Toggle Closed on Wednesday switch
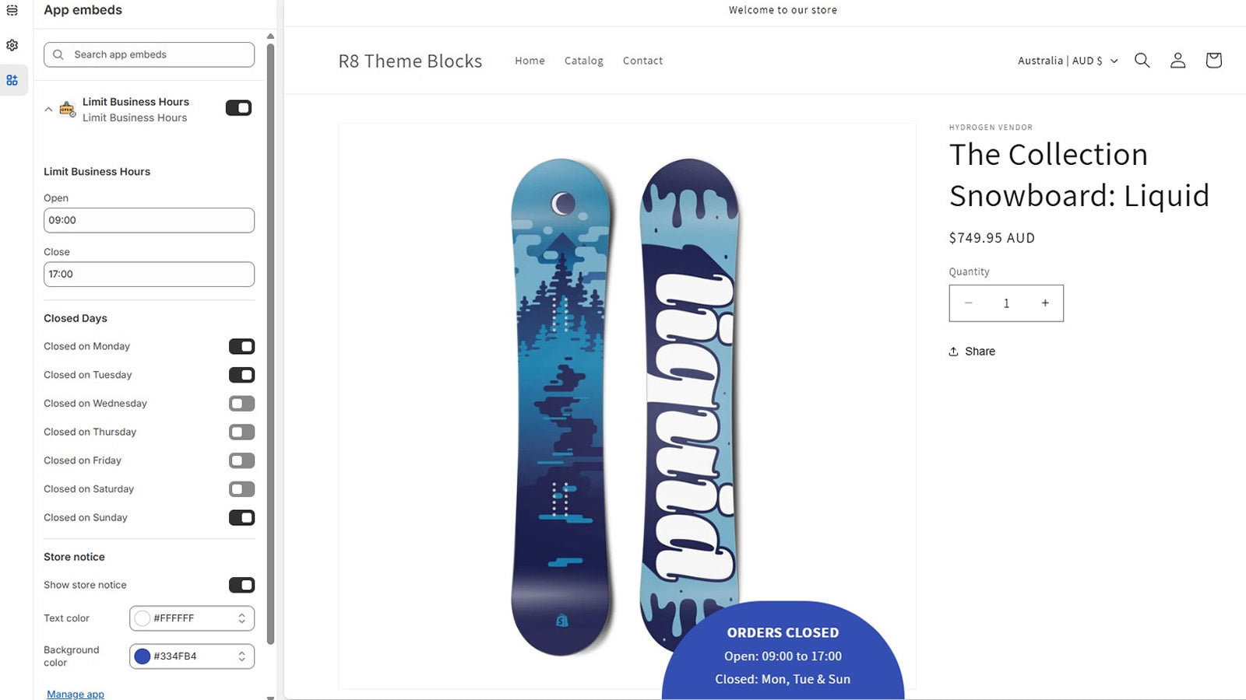The image size is (1246, 700). point(241,404)
